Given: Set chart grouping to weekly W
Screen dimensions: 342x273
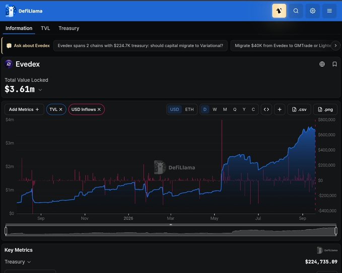Looking at the screenshot, I should 215,109.
